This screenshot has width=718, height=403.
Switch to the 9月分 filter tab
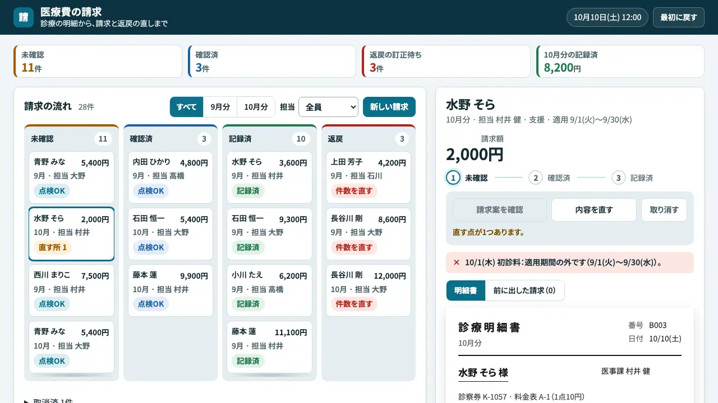coord(220,107)
